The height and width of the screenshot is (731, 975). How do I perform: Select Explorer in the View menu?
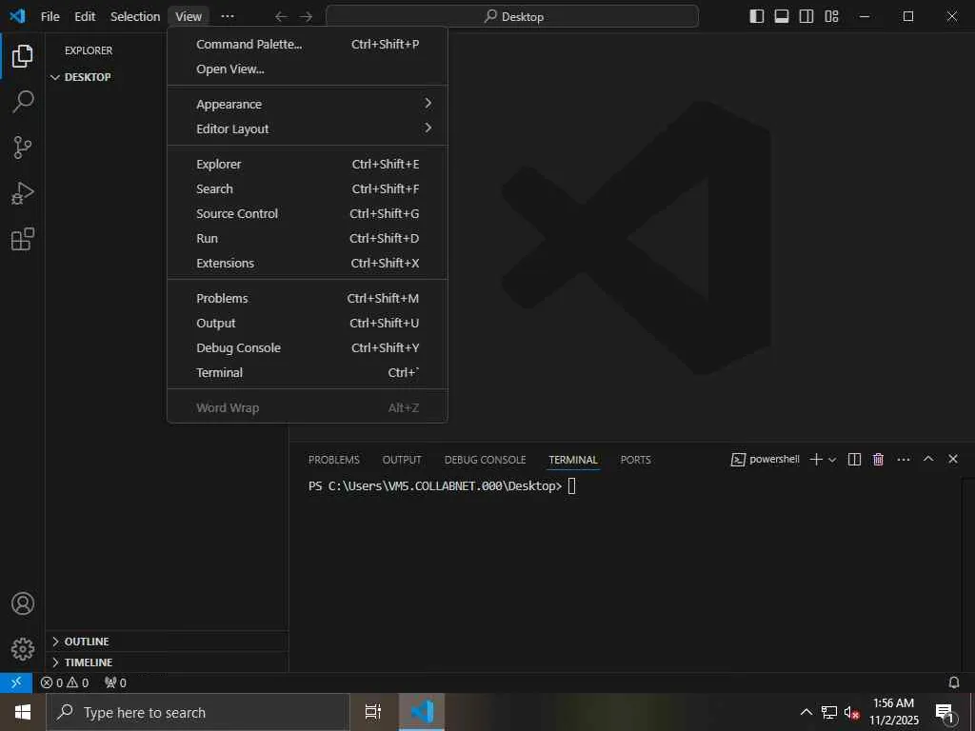pyautogui.click(x=308, y=164)
